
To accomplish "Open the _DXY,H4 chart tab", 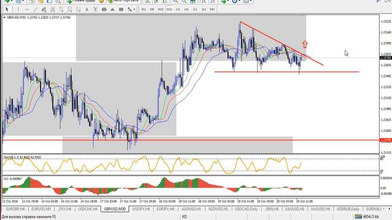I will point(65,209).
